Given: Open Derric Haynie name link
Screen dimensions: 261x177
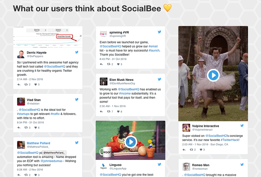Looking at the screenshot, I should click(x=37, y=53).
